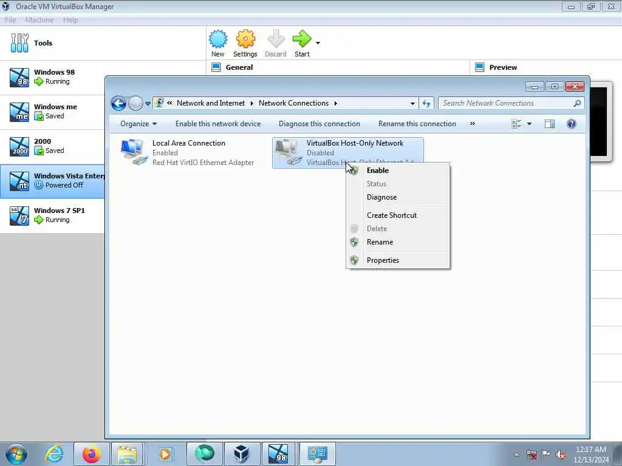Expand the Start button dropdown arrow
This screenshot has width=622, height=466.
click(x=318, y=43)
